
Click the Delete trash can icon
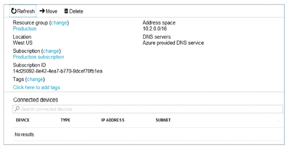tap(66, 11)
